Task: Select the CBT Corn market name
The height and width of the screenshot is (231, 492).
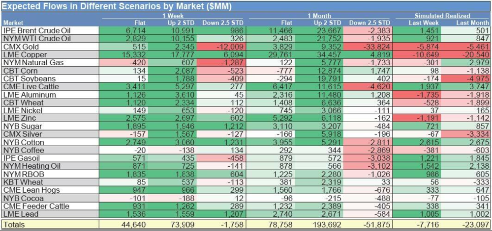Action: coord(17,70)
